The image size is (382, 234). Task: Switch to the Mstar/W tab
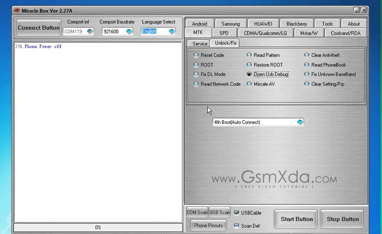tap(309, 33)
